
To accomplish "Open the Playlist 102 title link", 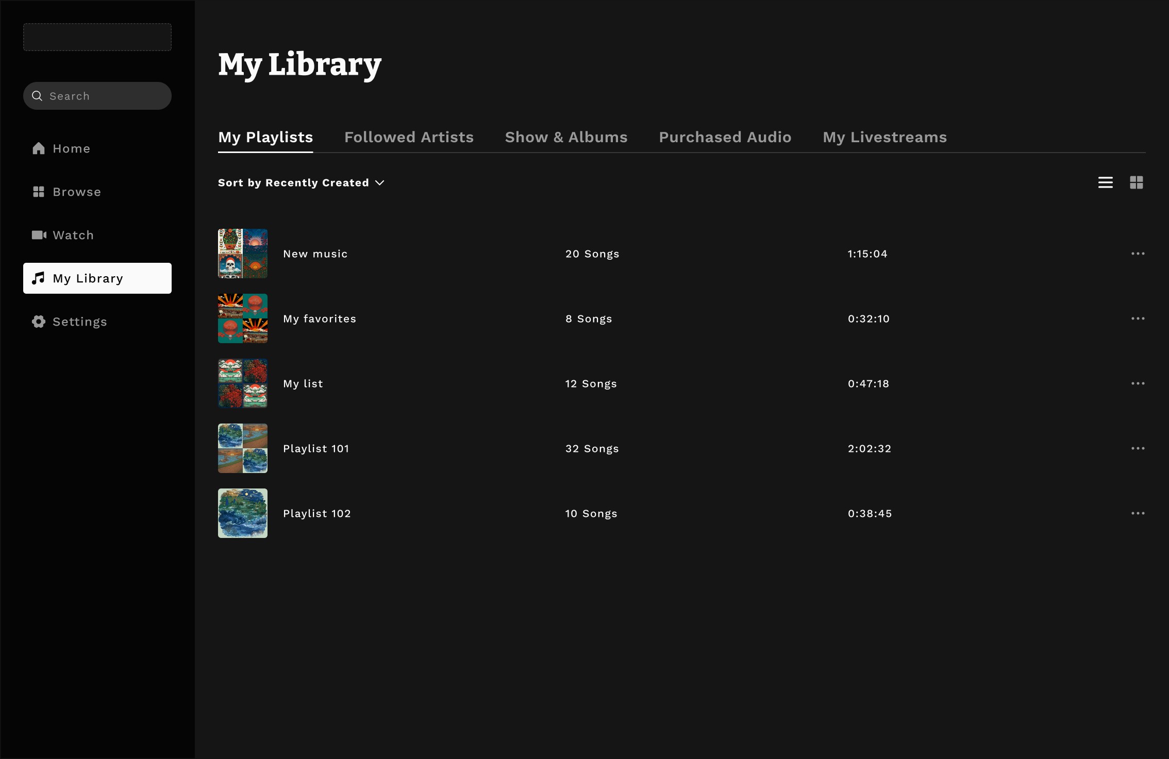I will point(316,513).
